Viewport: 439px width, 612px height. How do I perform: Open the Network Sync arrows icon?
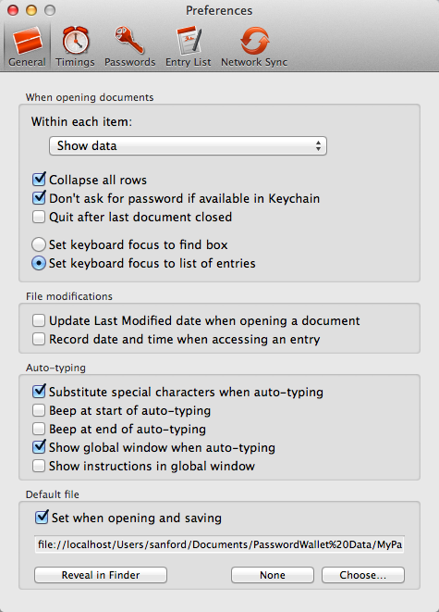[x=254, y=41]
